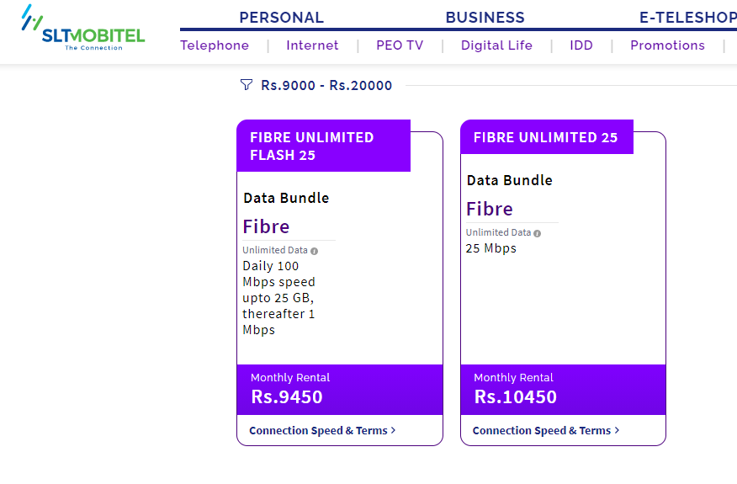Click the Rs.10450 monthly rental banner
Image resolution: width=737 pixels, height=484 pixels.
pos(563,390)
